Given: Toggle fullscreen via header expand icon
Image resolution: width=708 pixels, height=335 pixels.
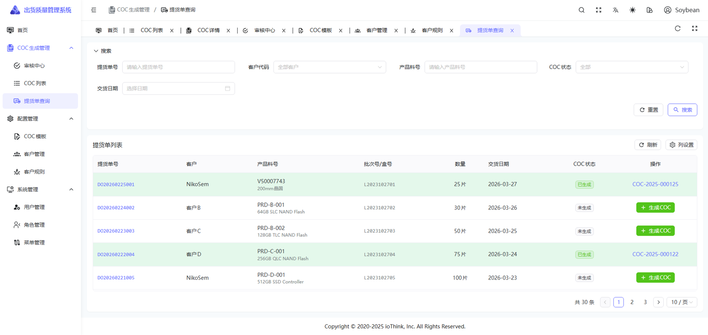Looking at the screenshot, I should [599, 10].
